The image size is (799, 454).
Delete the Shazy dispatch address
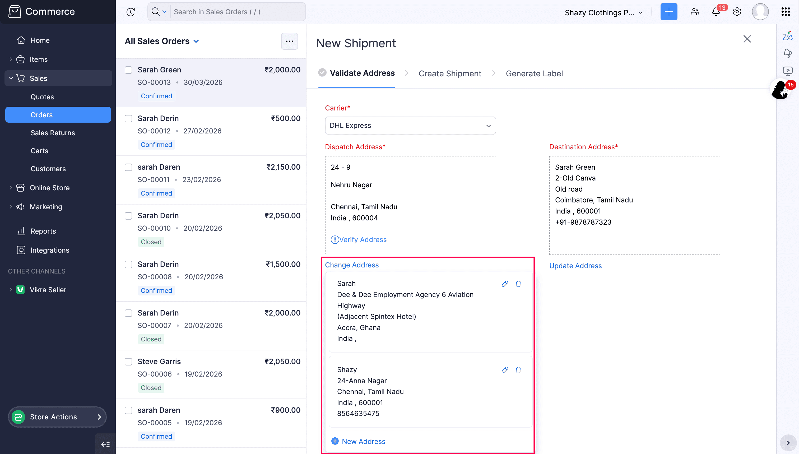click(x=518, y=370)
